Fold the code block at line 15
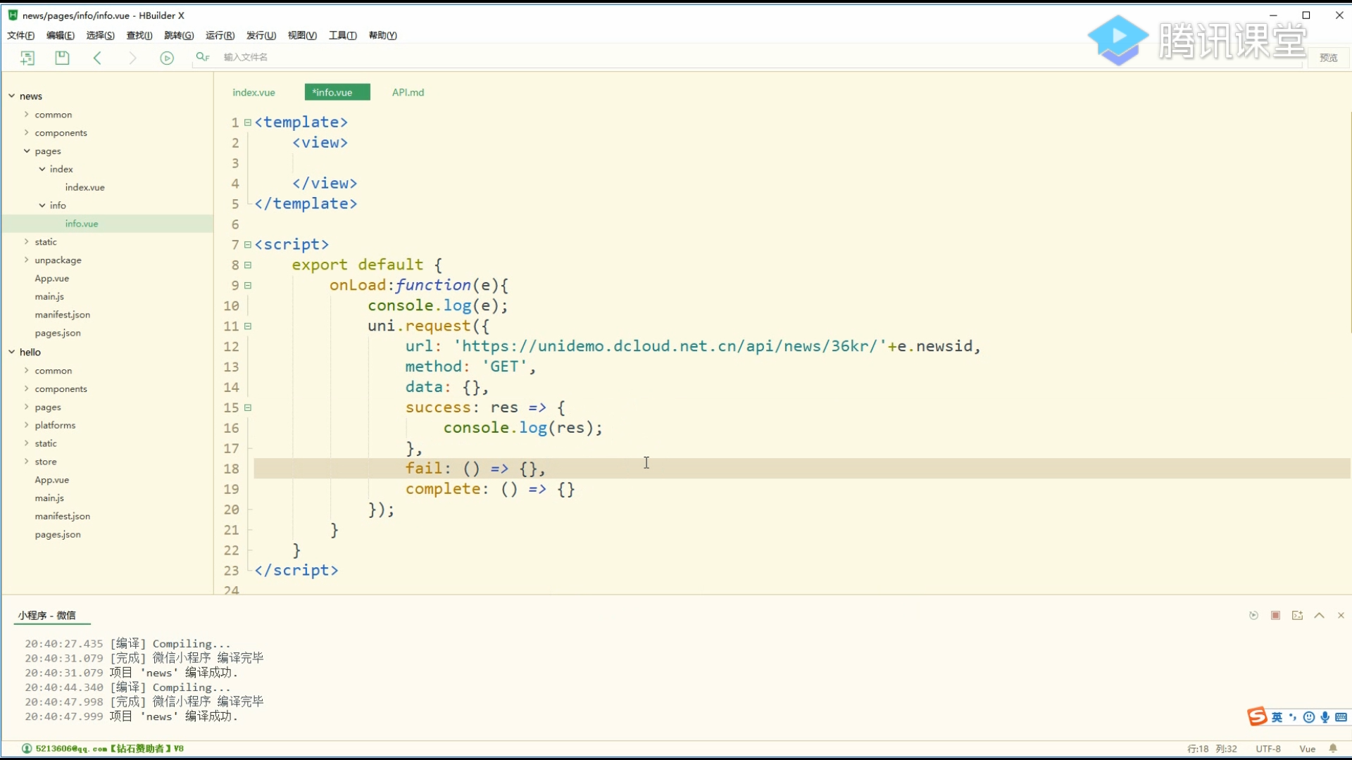The image size is (1352, 760). click(248, 408)
